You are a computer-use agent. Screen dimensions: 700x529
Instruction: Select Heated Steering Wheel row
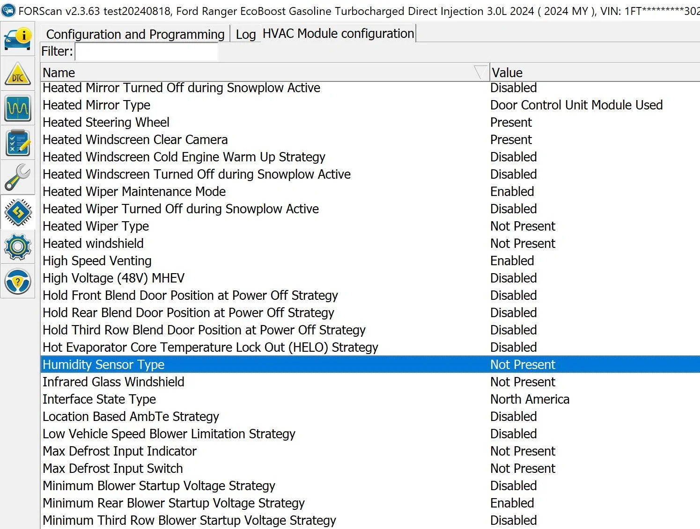click(370, 122)
